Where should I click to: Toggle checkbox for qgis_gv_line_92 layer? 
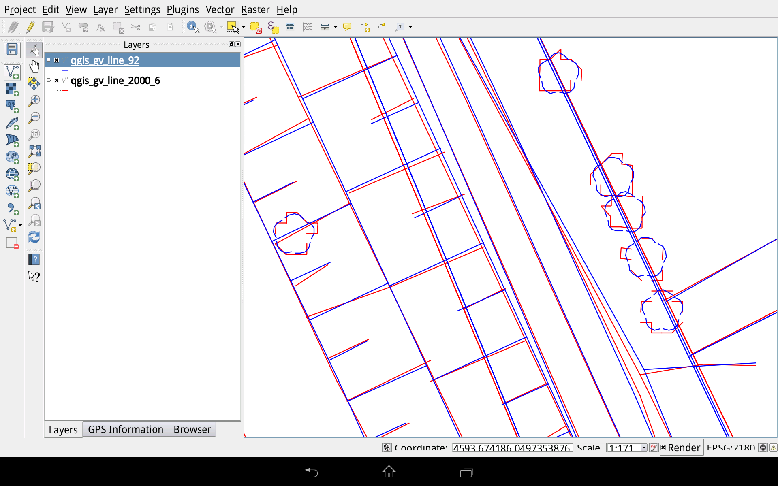tap(57, 60)
